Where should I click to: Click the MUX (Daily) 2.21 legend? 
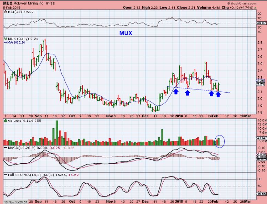[23, 39]
